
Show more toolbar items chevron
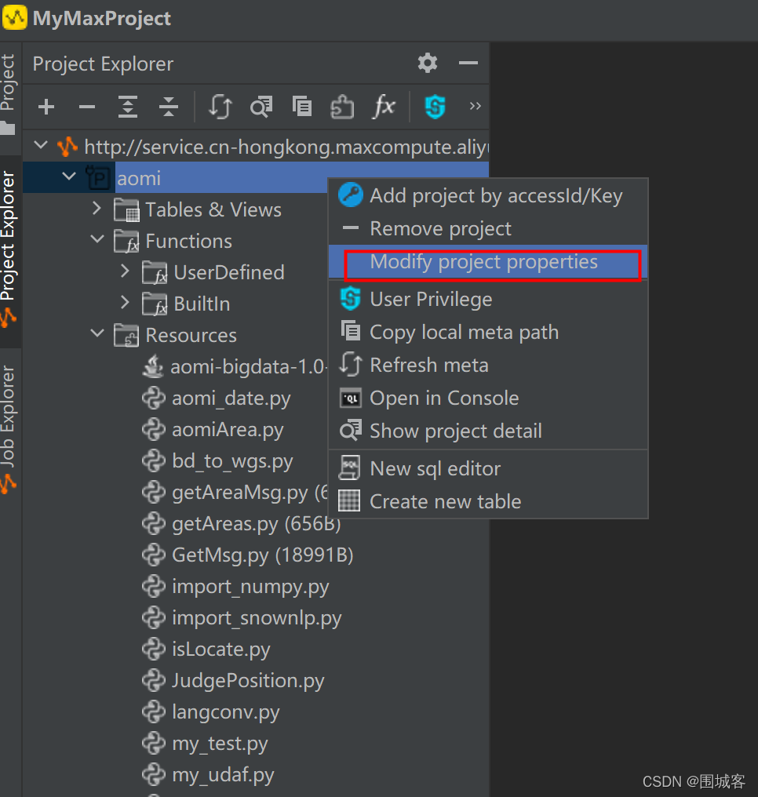475,106
